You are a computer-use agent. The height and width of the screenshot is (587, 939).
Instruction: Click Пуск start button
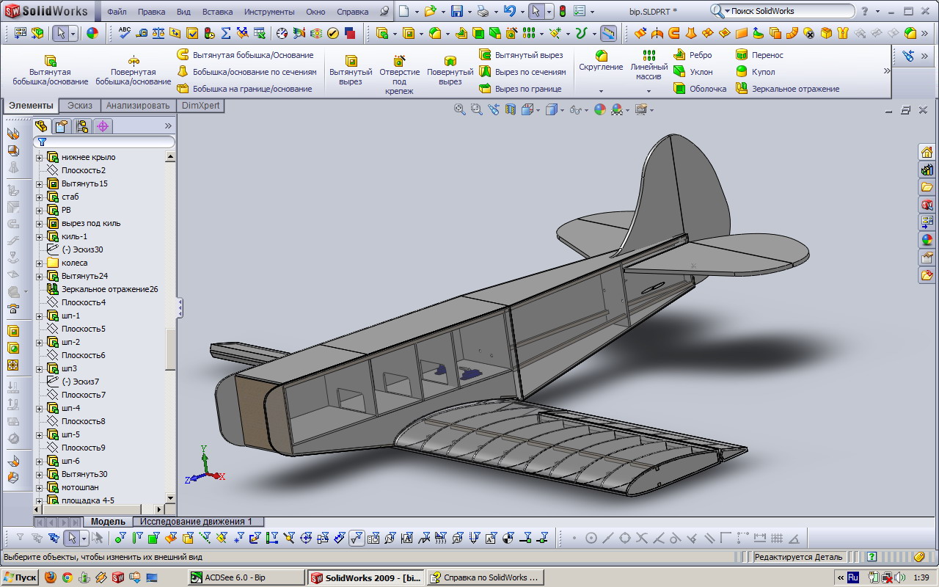[x=20, y=577]
